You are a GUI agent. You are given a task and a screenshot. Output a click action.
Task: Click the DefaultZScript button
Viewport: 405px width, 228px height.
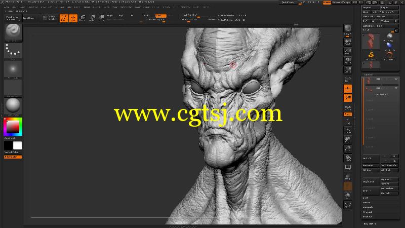(341, 3)
